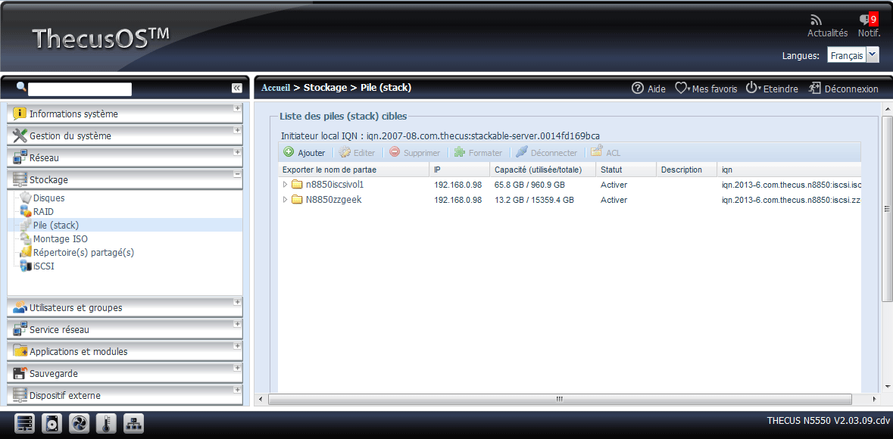This screenshot has width=893, height=439.
Task: Click capacity cell 13.2 GB / 15359.4 GB
Action: 534,200
